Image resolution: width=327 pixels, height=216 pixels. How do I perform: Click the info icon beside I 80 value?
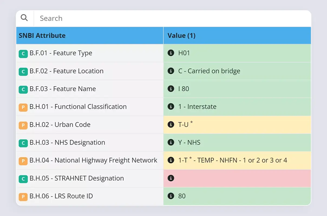coord(171,89)
